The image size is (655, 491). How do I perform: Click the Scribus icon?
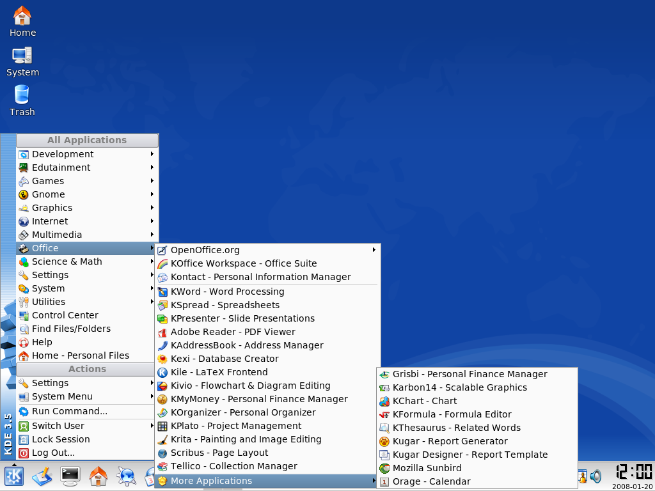pyautogui.click(x=162, y=453)
